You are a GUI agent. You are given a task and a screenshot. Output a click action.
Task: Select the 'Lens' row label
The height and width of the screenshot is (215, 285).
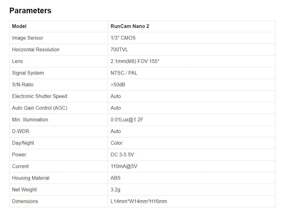point(18,61)
